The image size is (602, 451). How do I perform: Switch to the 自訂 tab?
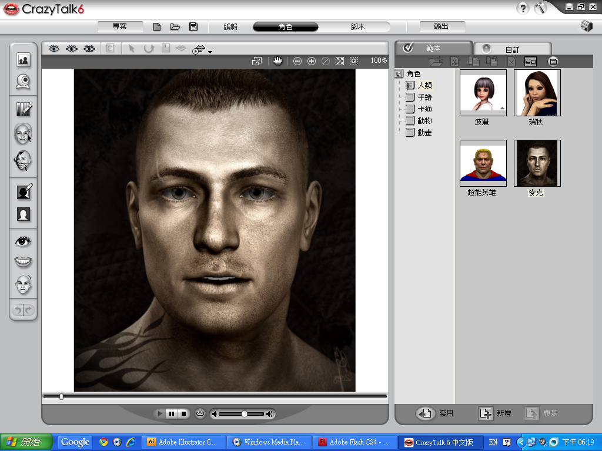pos(511,49)
